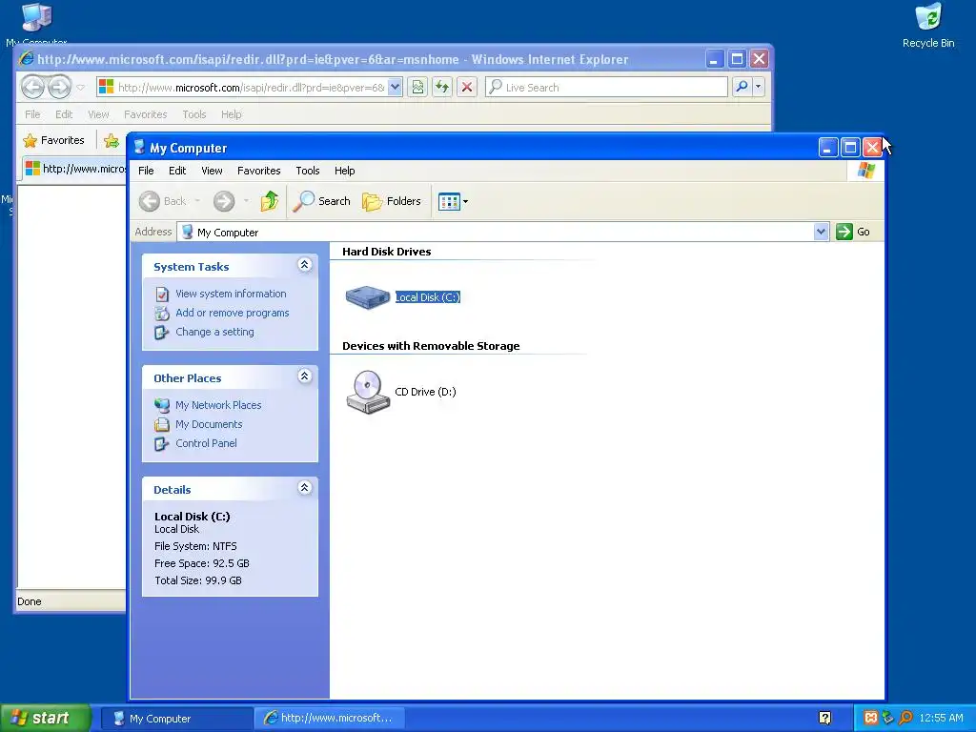
Task: Click My Computer taskbar button
Action: (176, 719)
